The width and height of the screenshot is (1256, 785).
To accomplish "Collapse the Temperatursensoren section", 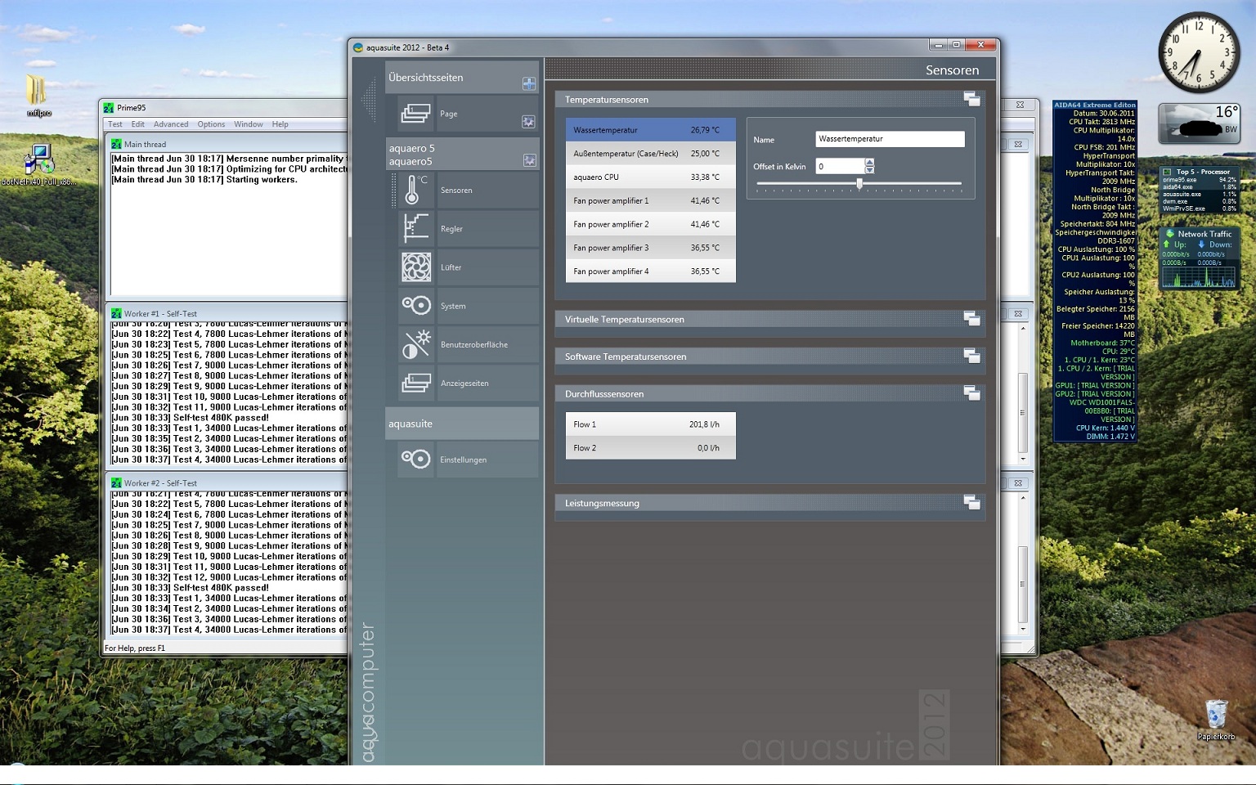I will (x=971, y=99).
